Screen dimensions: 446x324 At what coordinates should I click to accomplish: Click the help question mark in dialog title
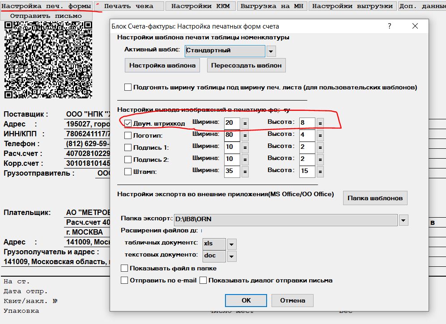(390, 26)
